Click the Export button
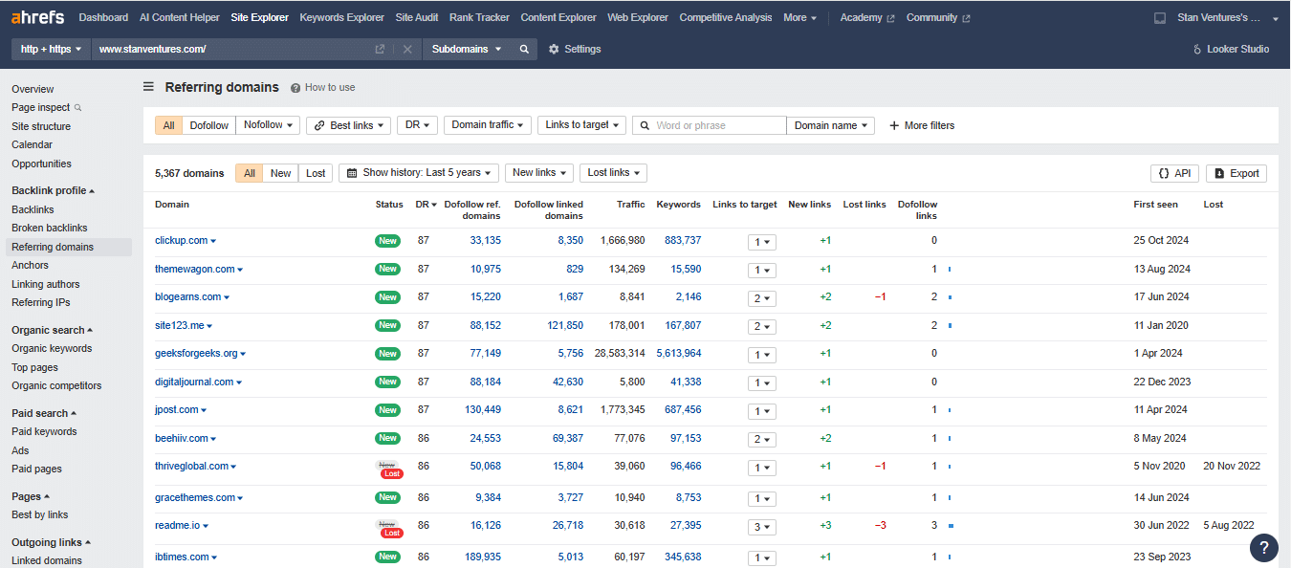The image size is (1291, 568). pyautogui.click(x=1236, y=173)
